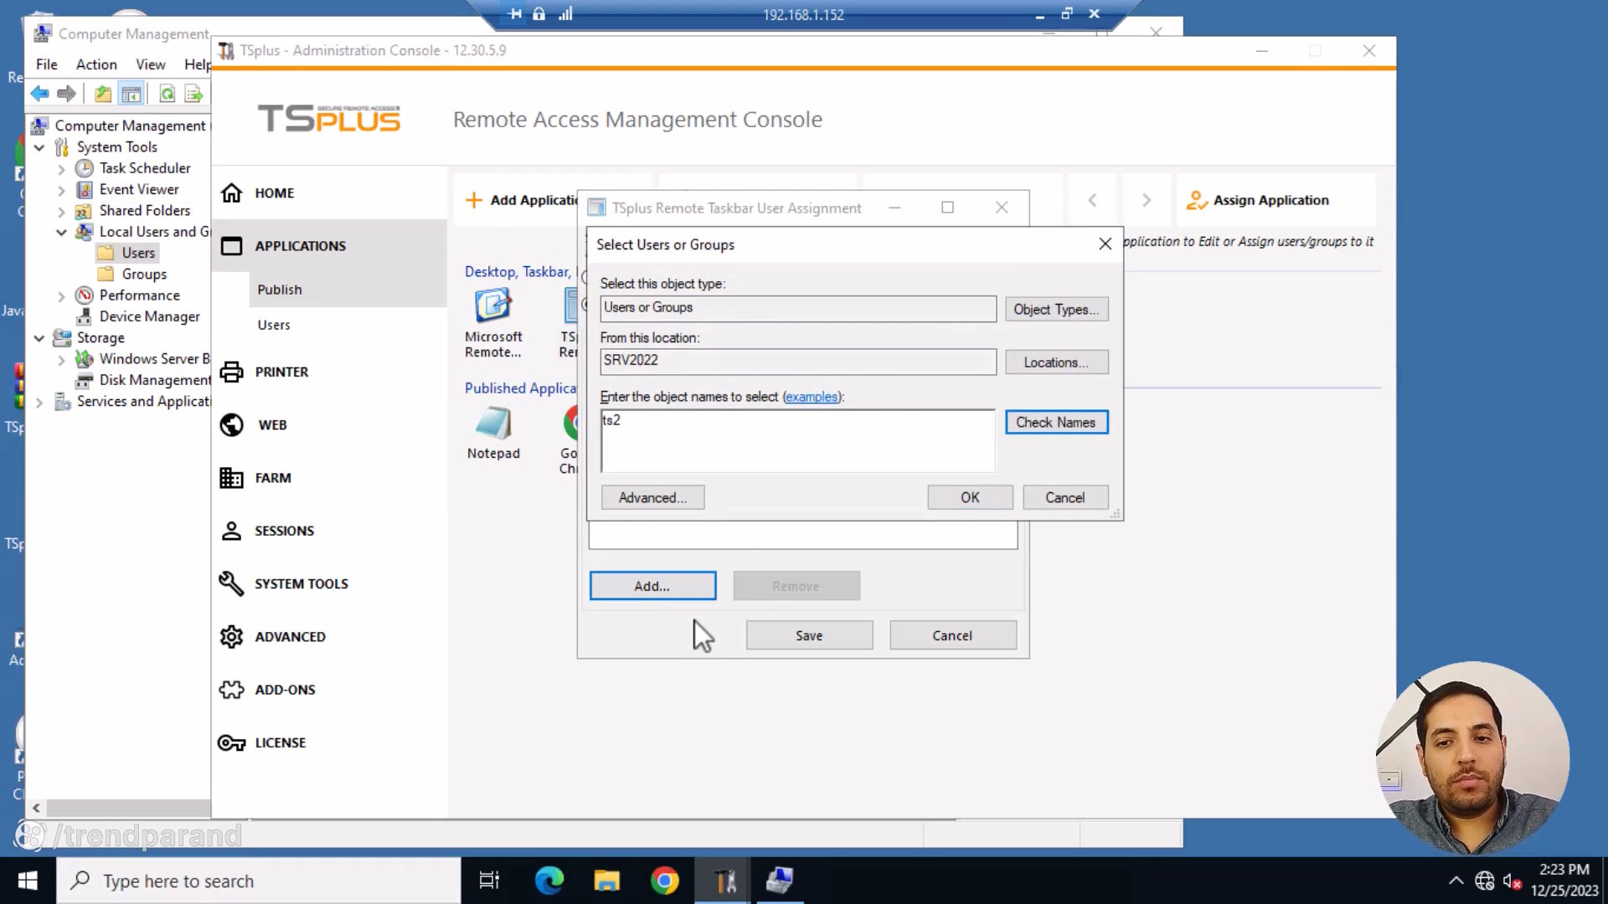The height and width of the screenshot is (904, 1608).
Task: Click the Check Names button
Action: tap(1056, 422)
